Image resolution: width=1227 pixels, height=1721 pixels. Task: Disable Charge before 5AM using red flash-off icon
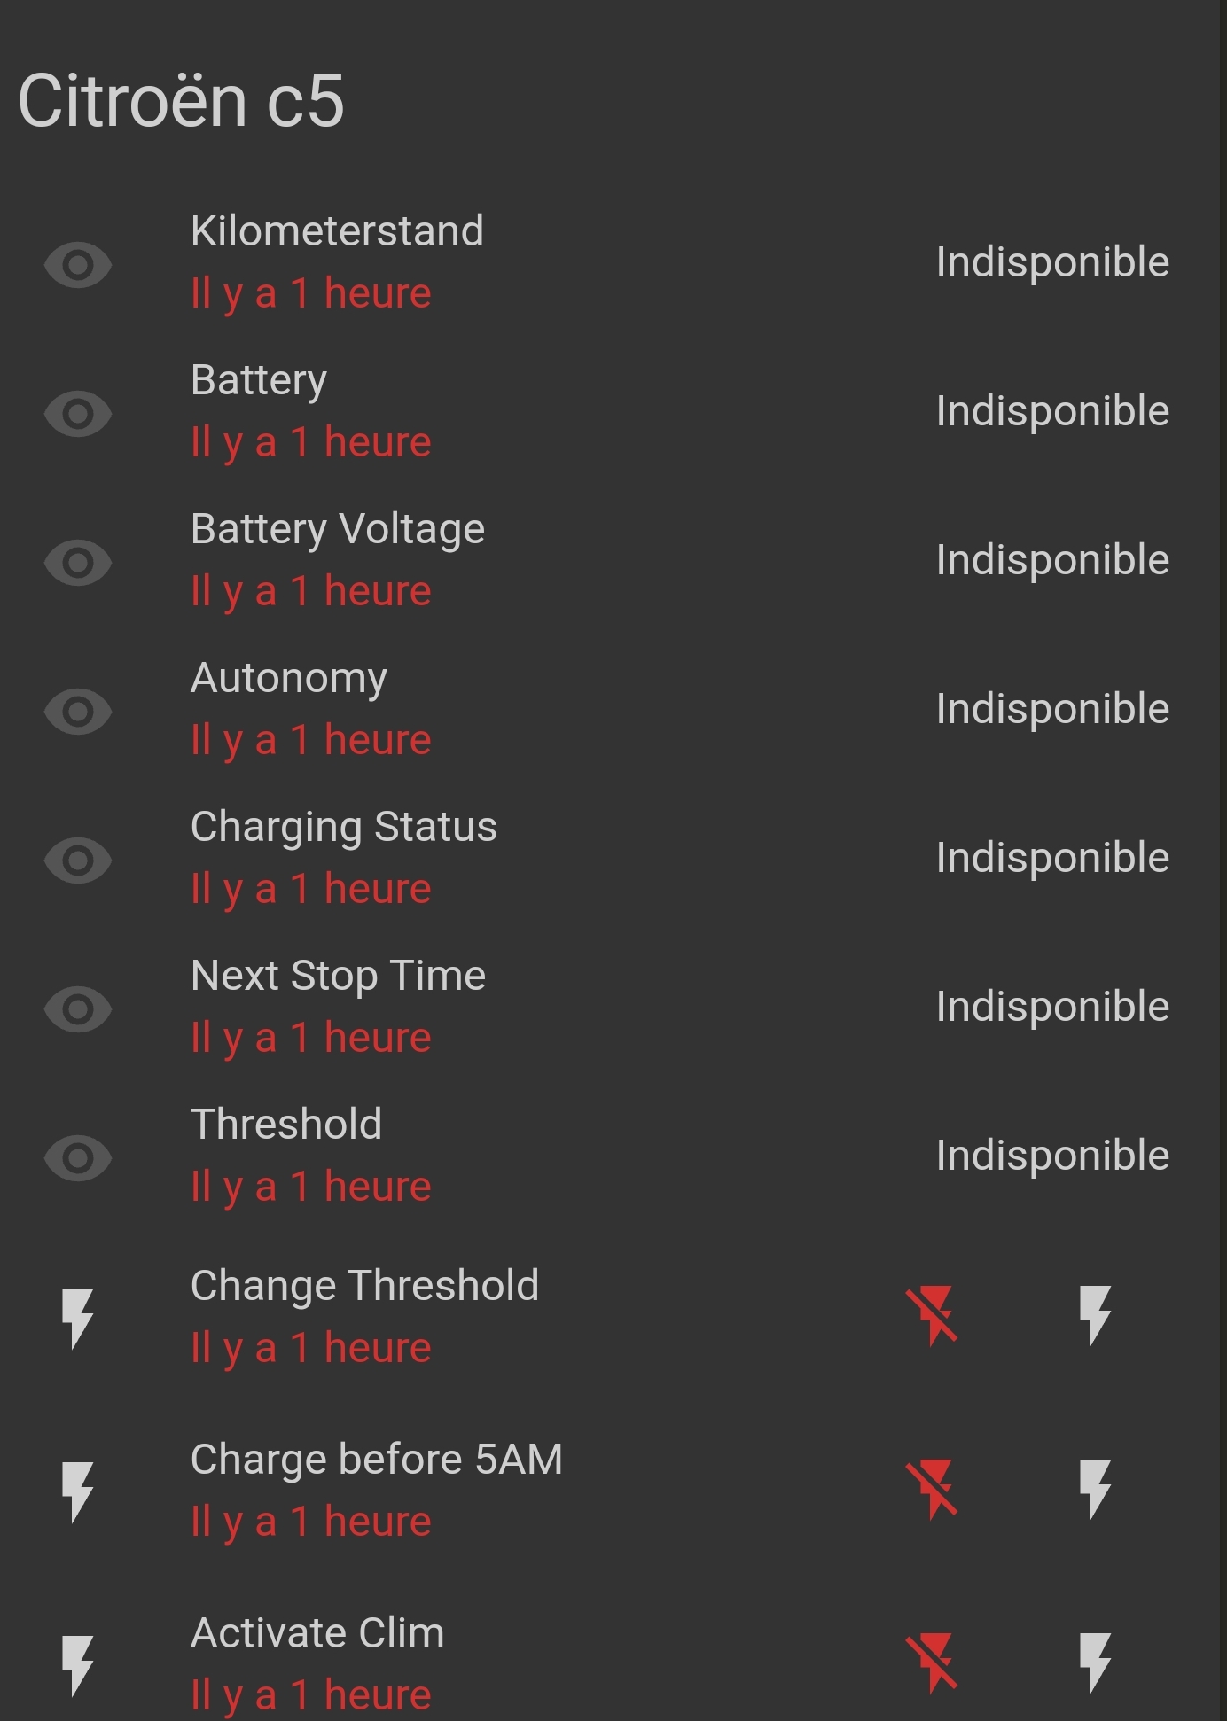[x=932, y=1489]
